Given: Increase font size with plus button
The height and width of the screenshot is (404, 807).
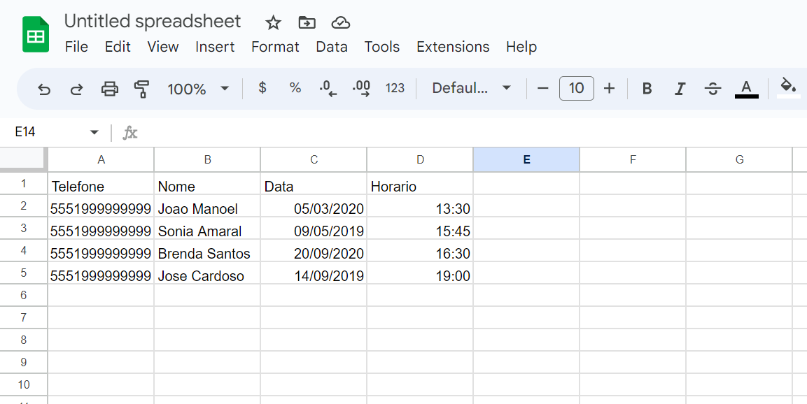Looking at the screenshot, I should 609,88.
